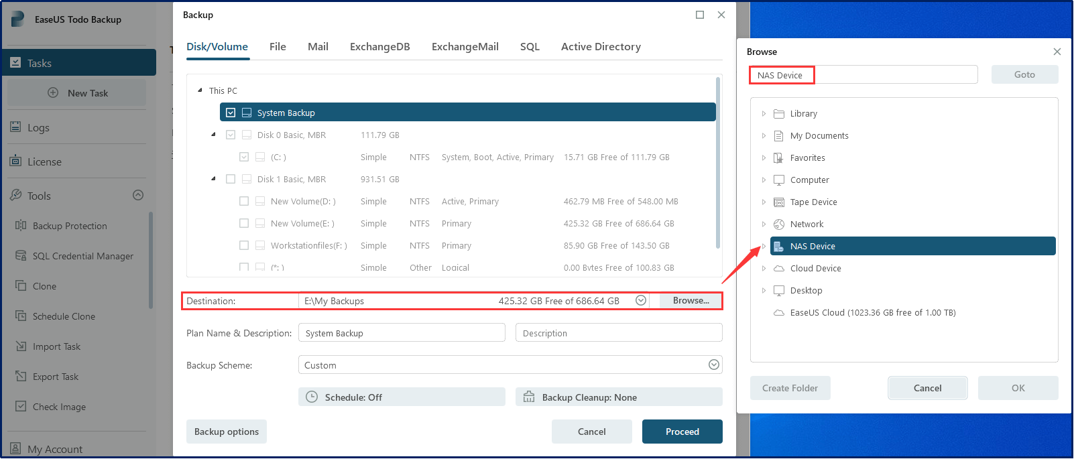Collapse the Disk 0 tree node

coord(213,135)
